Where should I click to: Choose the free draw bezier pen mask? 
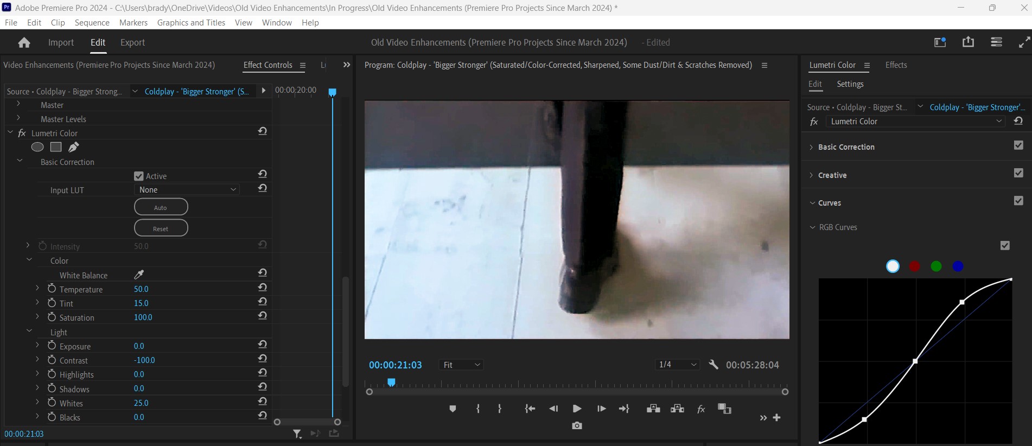pyautogui.click(x=74, y=147)
